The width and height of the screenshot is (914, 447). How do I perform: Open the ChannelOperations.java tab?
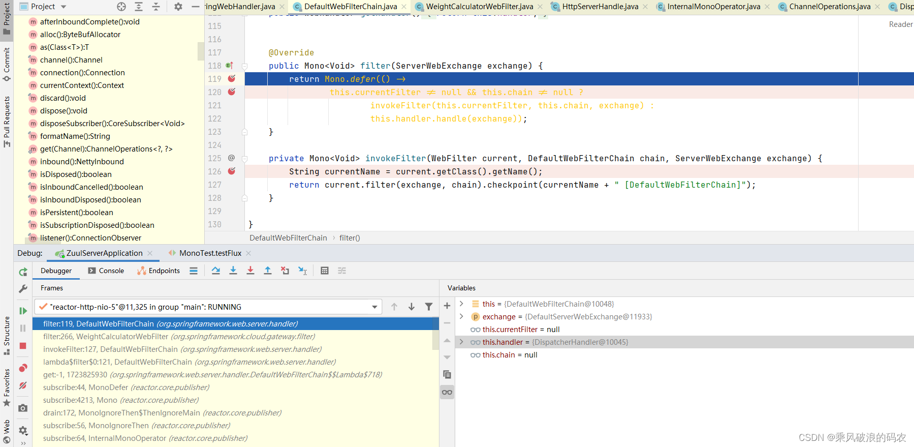point(830,7)
